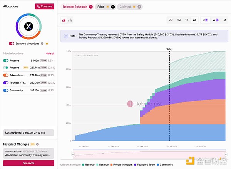231x169 pixels.
Task: Toggle Community legend item
Action: [165, 165]
